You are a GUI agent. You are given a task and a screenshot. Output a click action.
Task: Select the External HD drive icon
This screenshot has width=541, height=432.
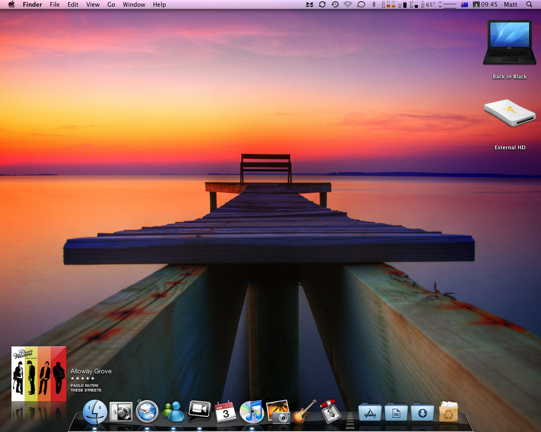point(510,113)
